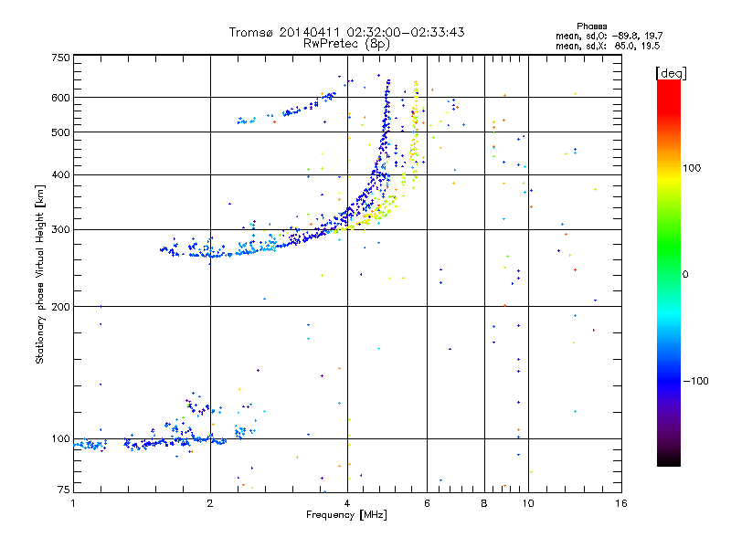Click the 'RwPretec (8p)' subtitle
Viewport: 731px width, 548px height.
coord(346,44)
